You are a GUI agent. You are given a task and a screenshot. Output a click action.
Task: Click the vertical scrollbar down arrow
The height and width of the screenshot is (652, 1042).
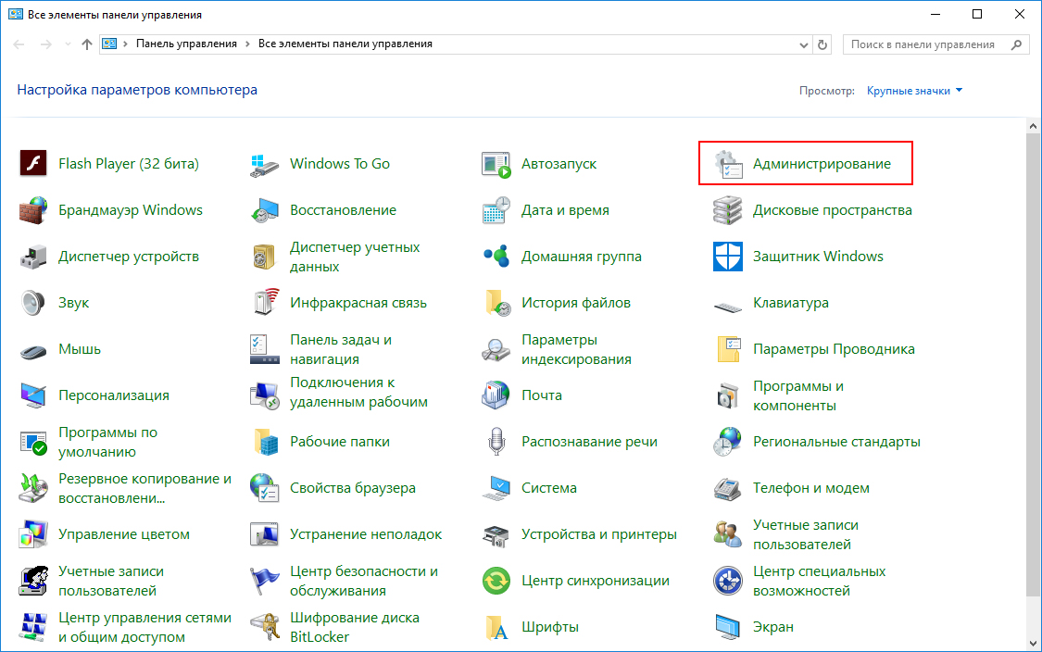coord(1034,642)
